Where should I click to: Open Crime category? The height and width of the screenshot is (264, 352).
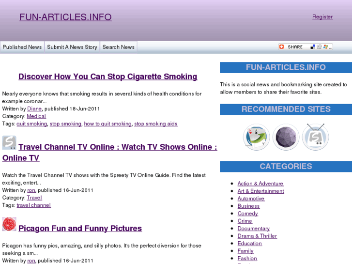point(245,221)
